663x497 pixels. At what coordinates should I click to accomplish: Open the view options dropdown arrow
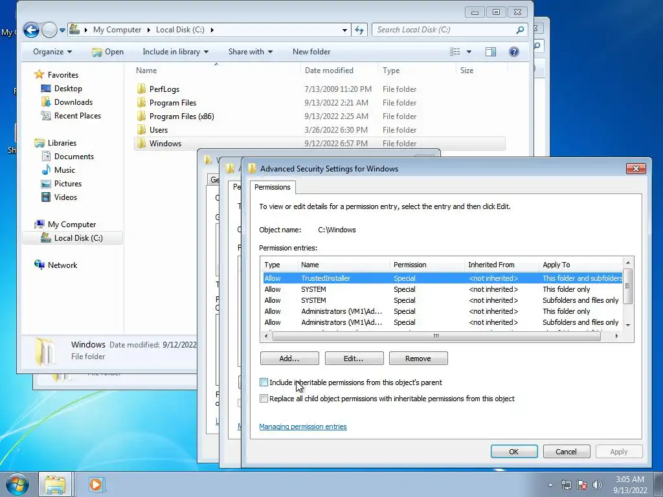469,52
